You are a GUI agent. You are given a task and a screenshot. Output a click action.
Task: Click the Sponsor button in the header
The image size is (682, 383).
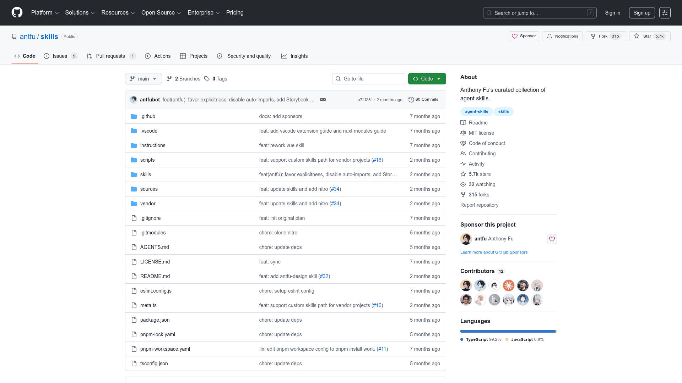(524, 36)
